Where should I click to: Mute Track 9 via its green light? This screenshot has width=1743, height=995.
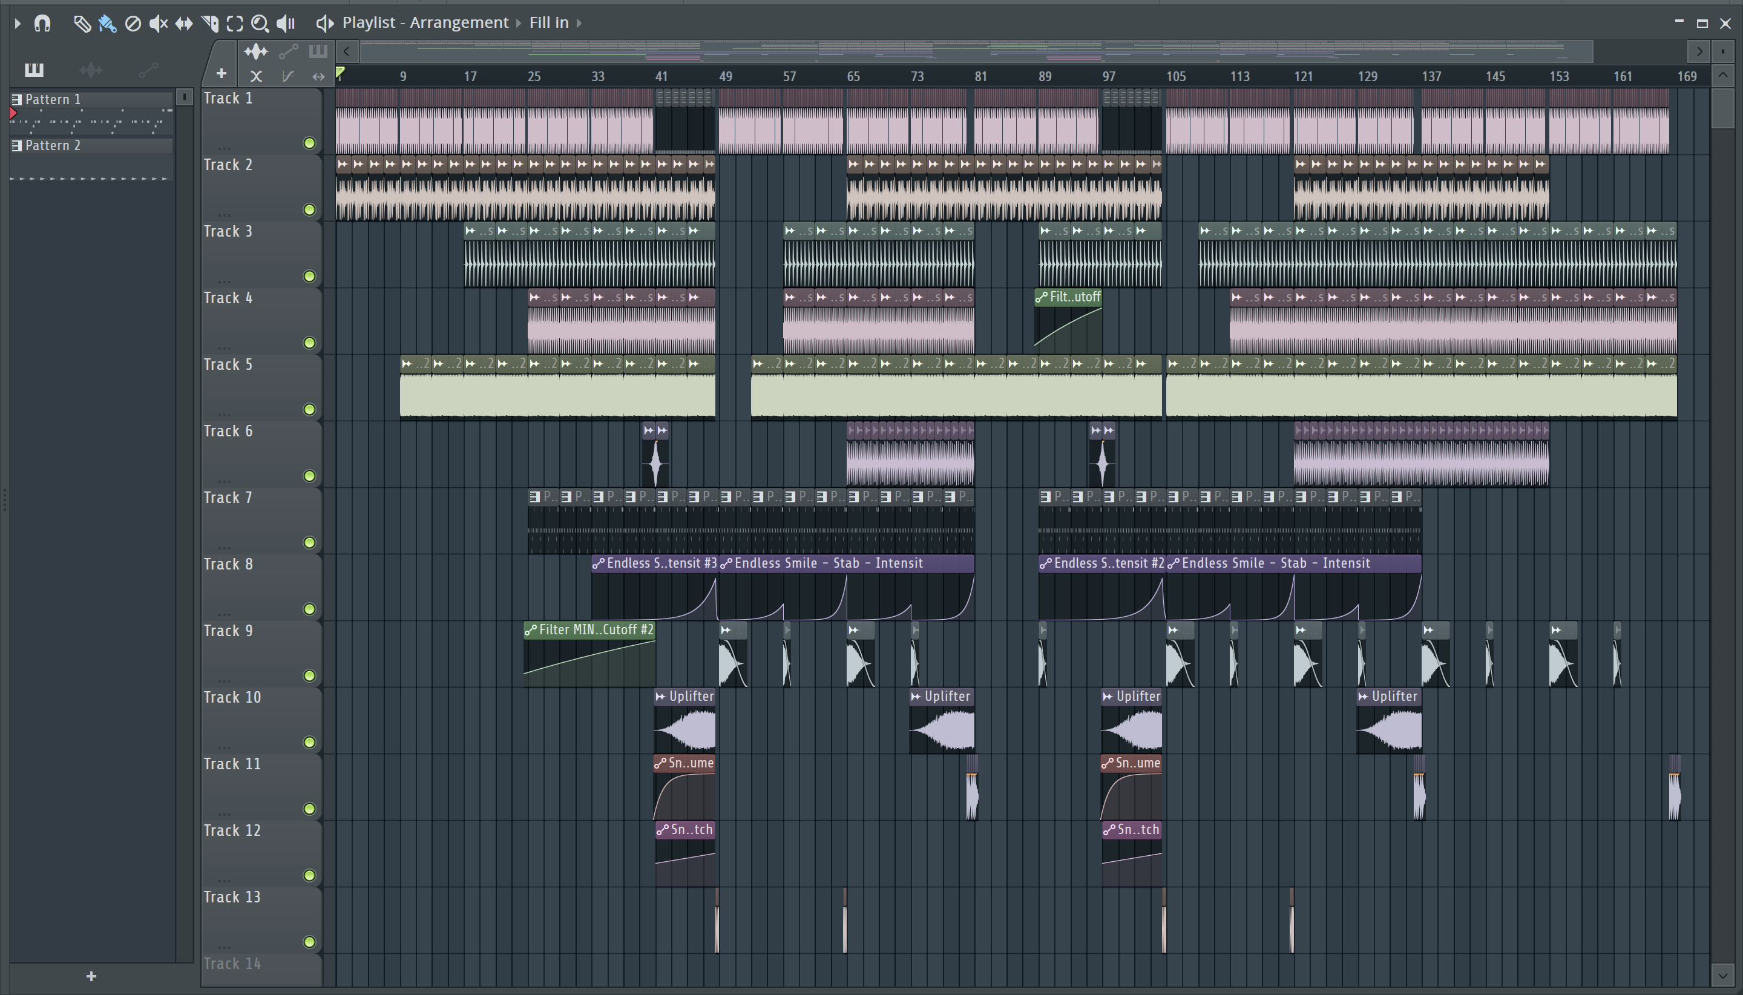point(309,676)
